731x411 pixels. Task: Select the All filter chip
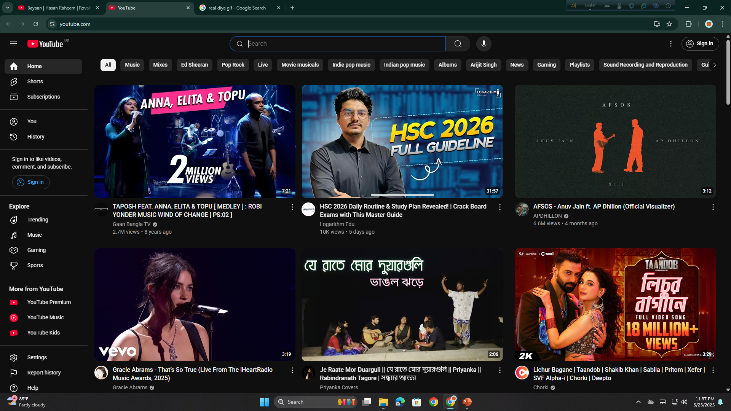(x=108, y=65)
